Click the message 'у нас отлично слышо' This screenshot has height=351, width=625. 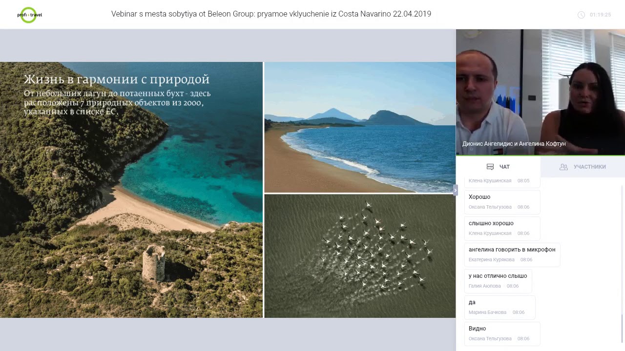pyautogui.click(x=498, y=280)
